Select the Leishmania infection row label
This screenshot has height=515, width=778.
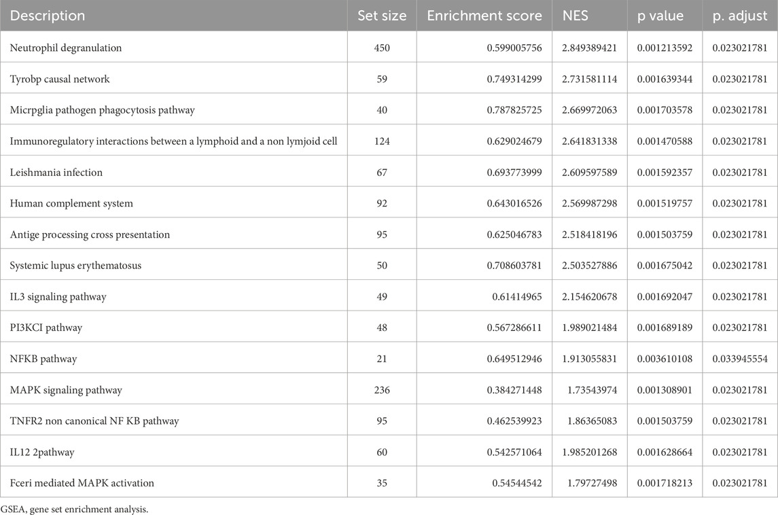[x=56, y=173]
